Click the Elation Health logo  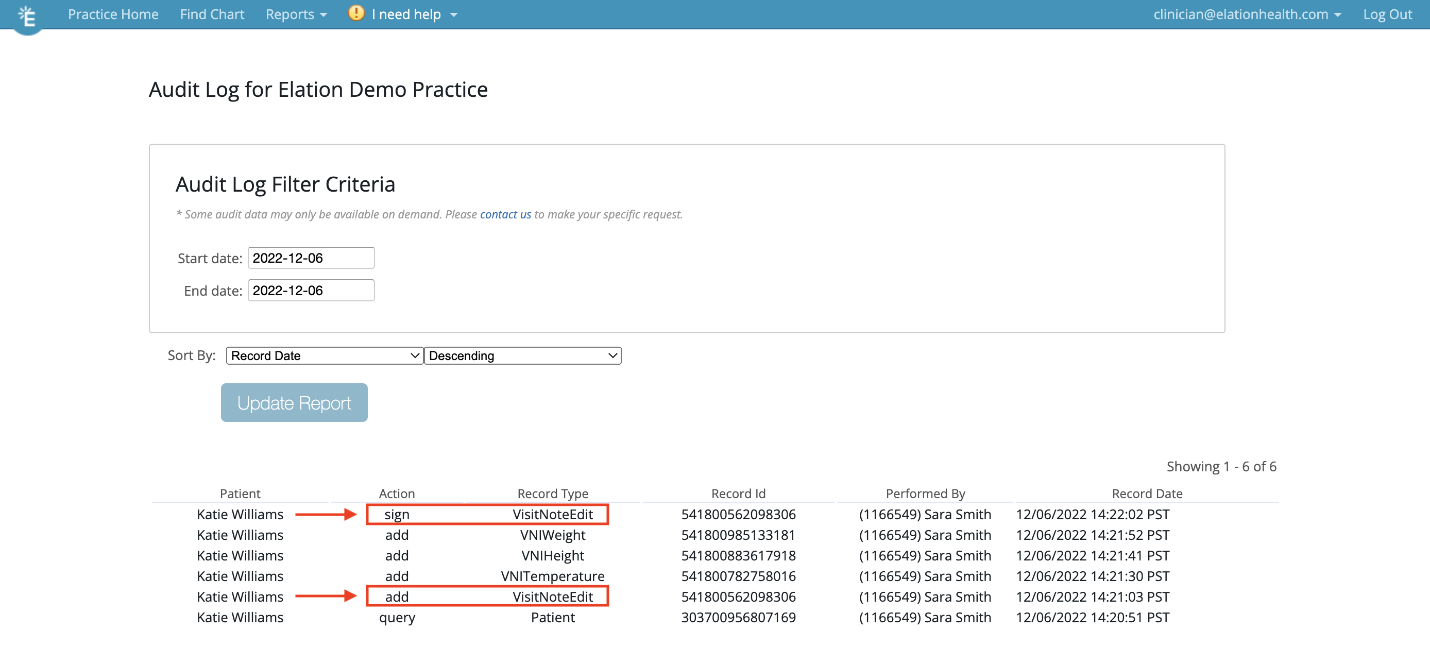(x=27, y=16)
